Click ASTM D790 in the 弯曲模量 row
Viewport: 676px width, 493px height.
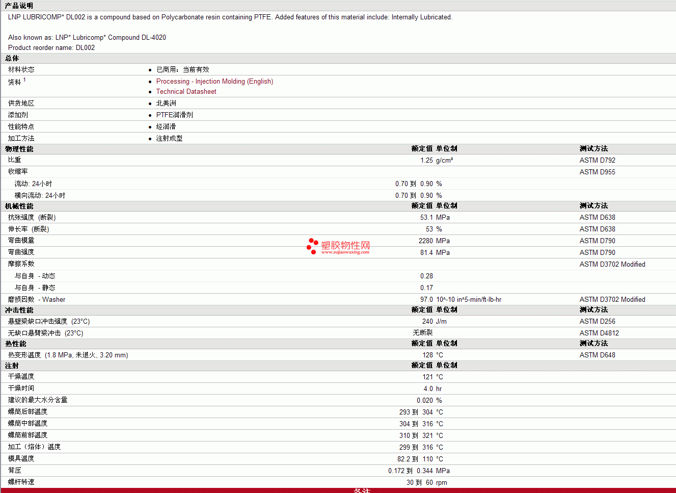point(597,241)
